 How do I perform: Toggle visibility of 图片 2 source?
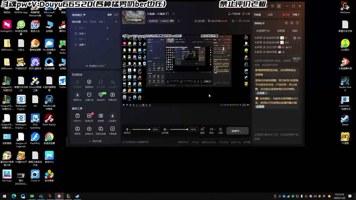(107, 39)
